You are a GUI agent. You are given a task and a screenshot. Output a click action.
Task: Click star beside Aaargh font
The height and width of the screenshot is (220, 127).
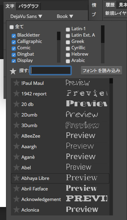(x=16, y=146)
